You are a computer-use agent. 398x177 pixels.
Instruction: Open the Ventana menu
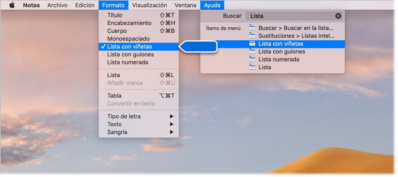pos(185,5)
